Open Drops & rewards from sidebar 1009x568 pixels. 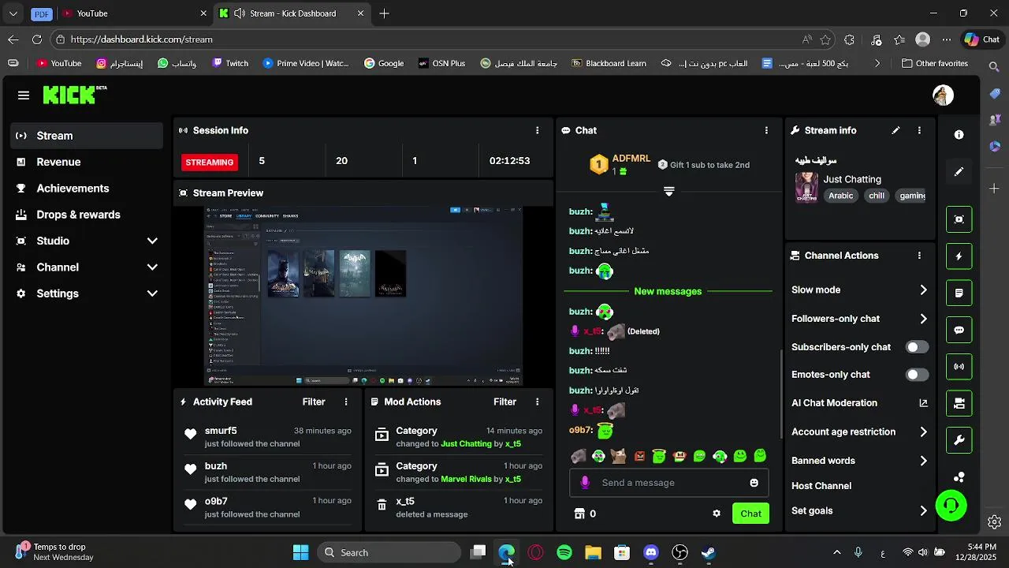point(87,215)
